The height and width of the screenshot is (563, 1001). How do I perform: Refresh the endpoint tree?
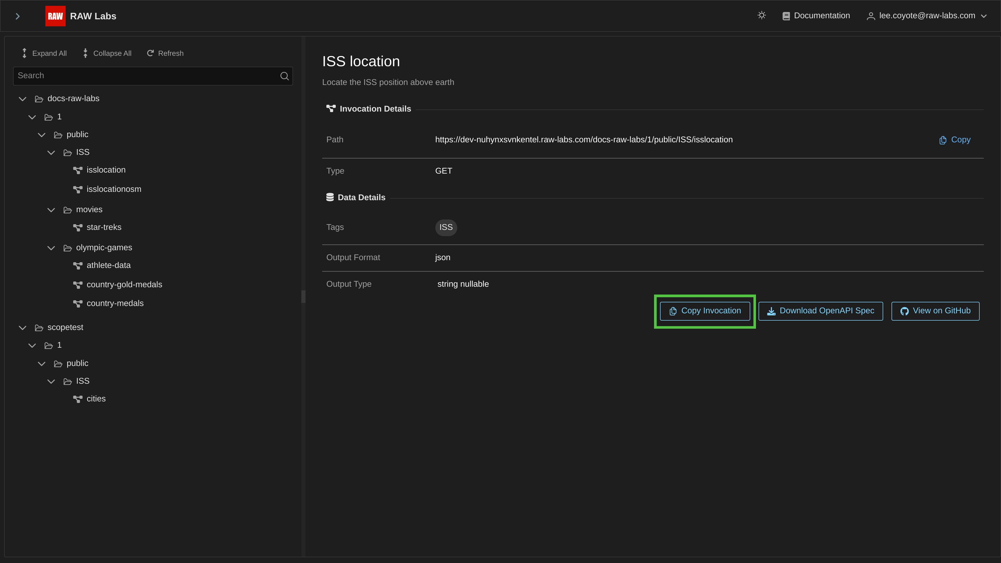point(165,53)
